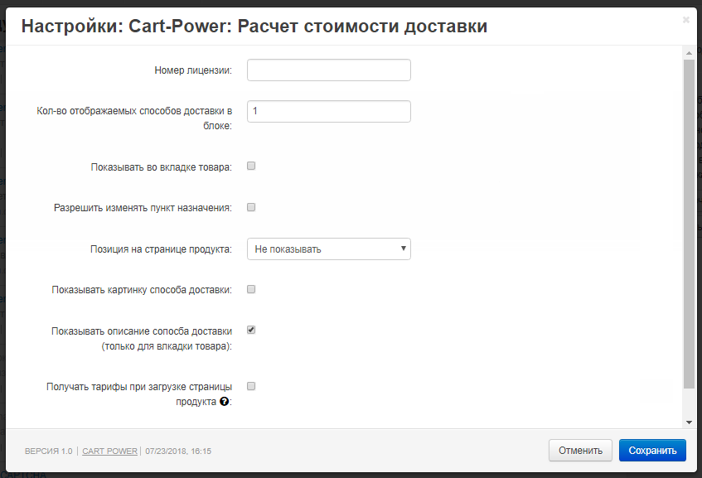The height and width of the screenshot is (478, 702).
Task: Open the CART POWER link
Action: tap(109, 451)
